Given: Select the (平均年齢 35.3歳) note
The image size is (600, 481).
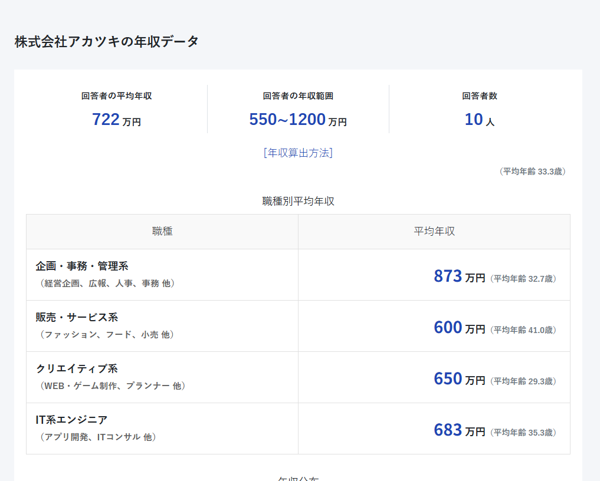Looking at the screenshot, I should pyautogui.click(x=523, y=433).
